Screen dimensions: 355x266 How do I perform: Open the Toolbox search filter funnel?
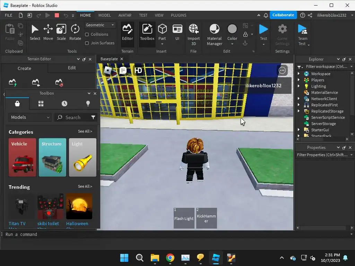coord(93,117)
